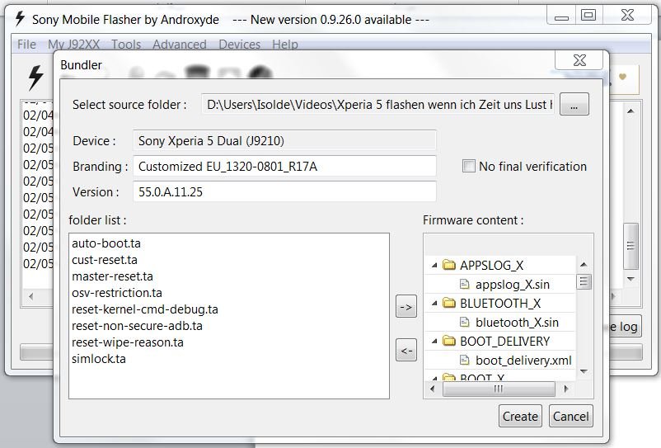The width and height of the screenshot is (661, 448).
Task: Select simlock.ta in folder list
Action: (x=99, y=359)
